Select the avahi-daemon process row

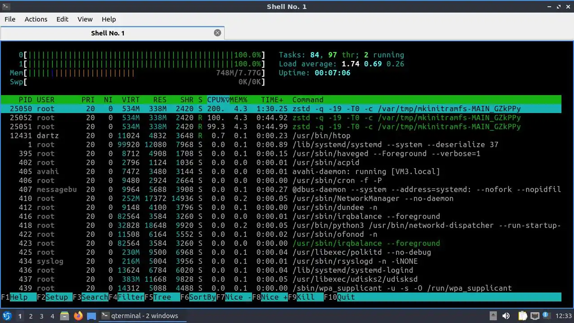pos(281,171)
